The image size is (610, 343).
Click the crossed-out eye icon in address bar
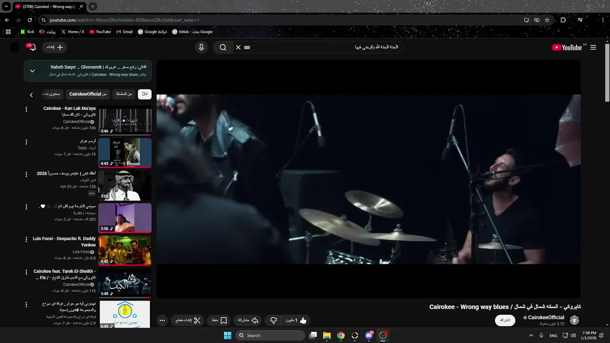(537, 20)
